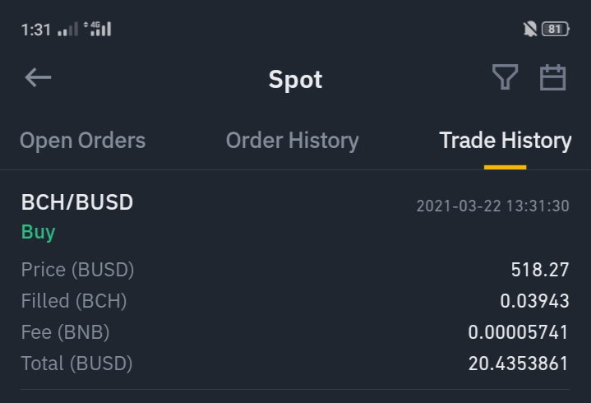Select the filled amount 0.03943

534,301
